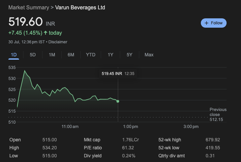Image resolution: width=241 pixels, height=162 pixels.
Task: Select the 1D time range tab
Action: 14,55
